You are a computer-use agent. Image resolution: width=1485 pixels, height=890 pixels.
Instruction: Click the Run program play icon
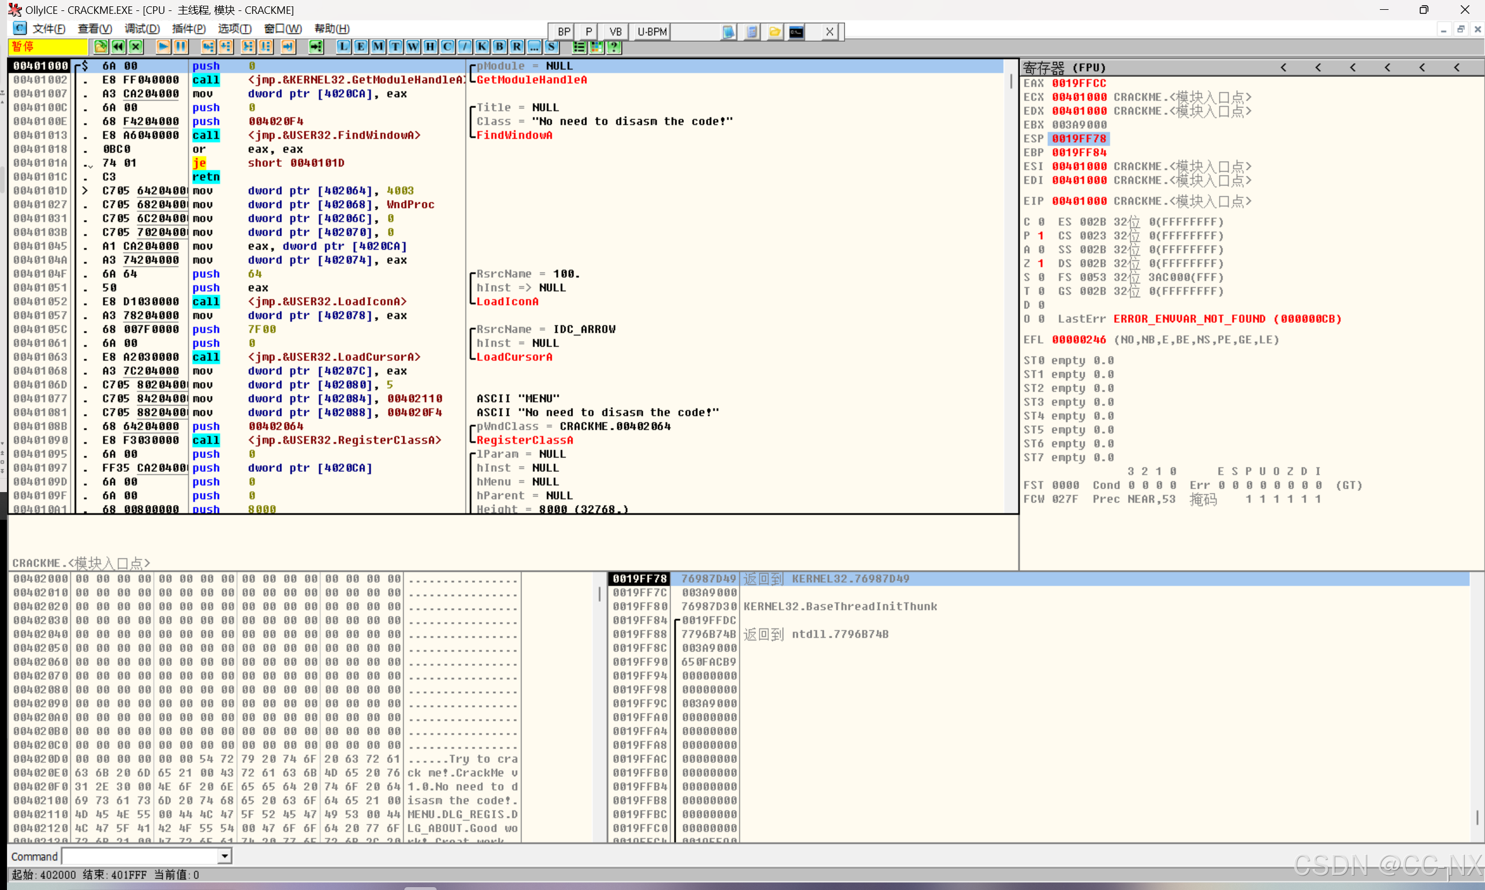pos(162,47)
